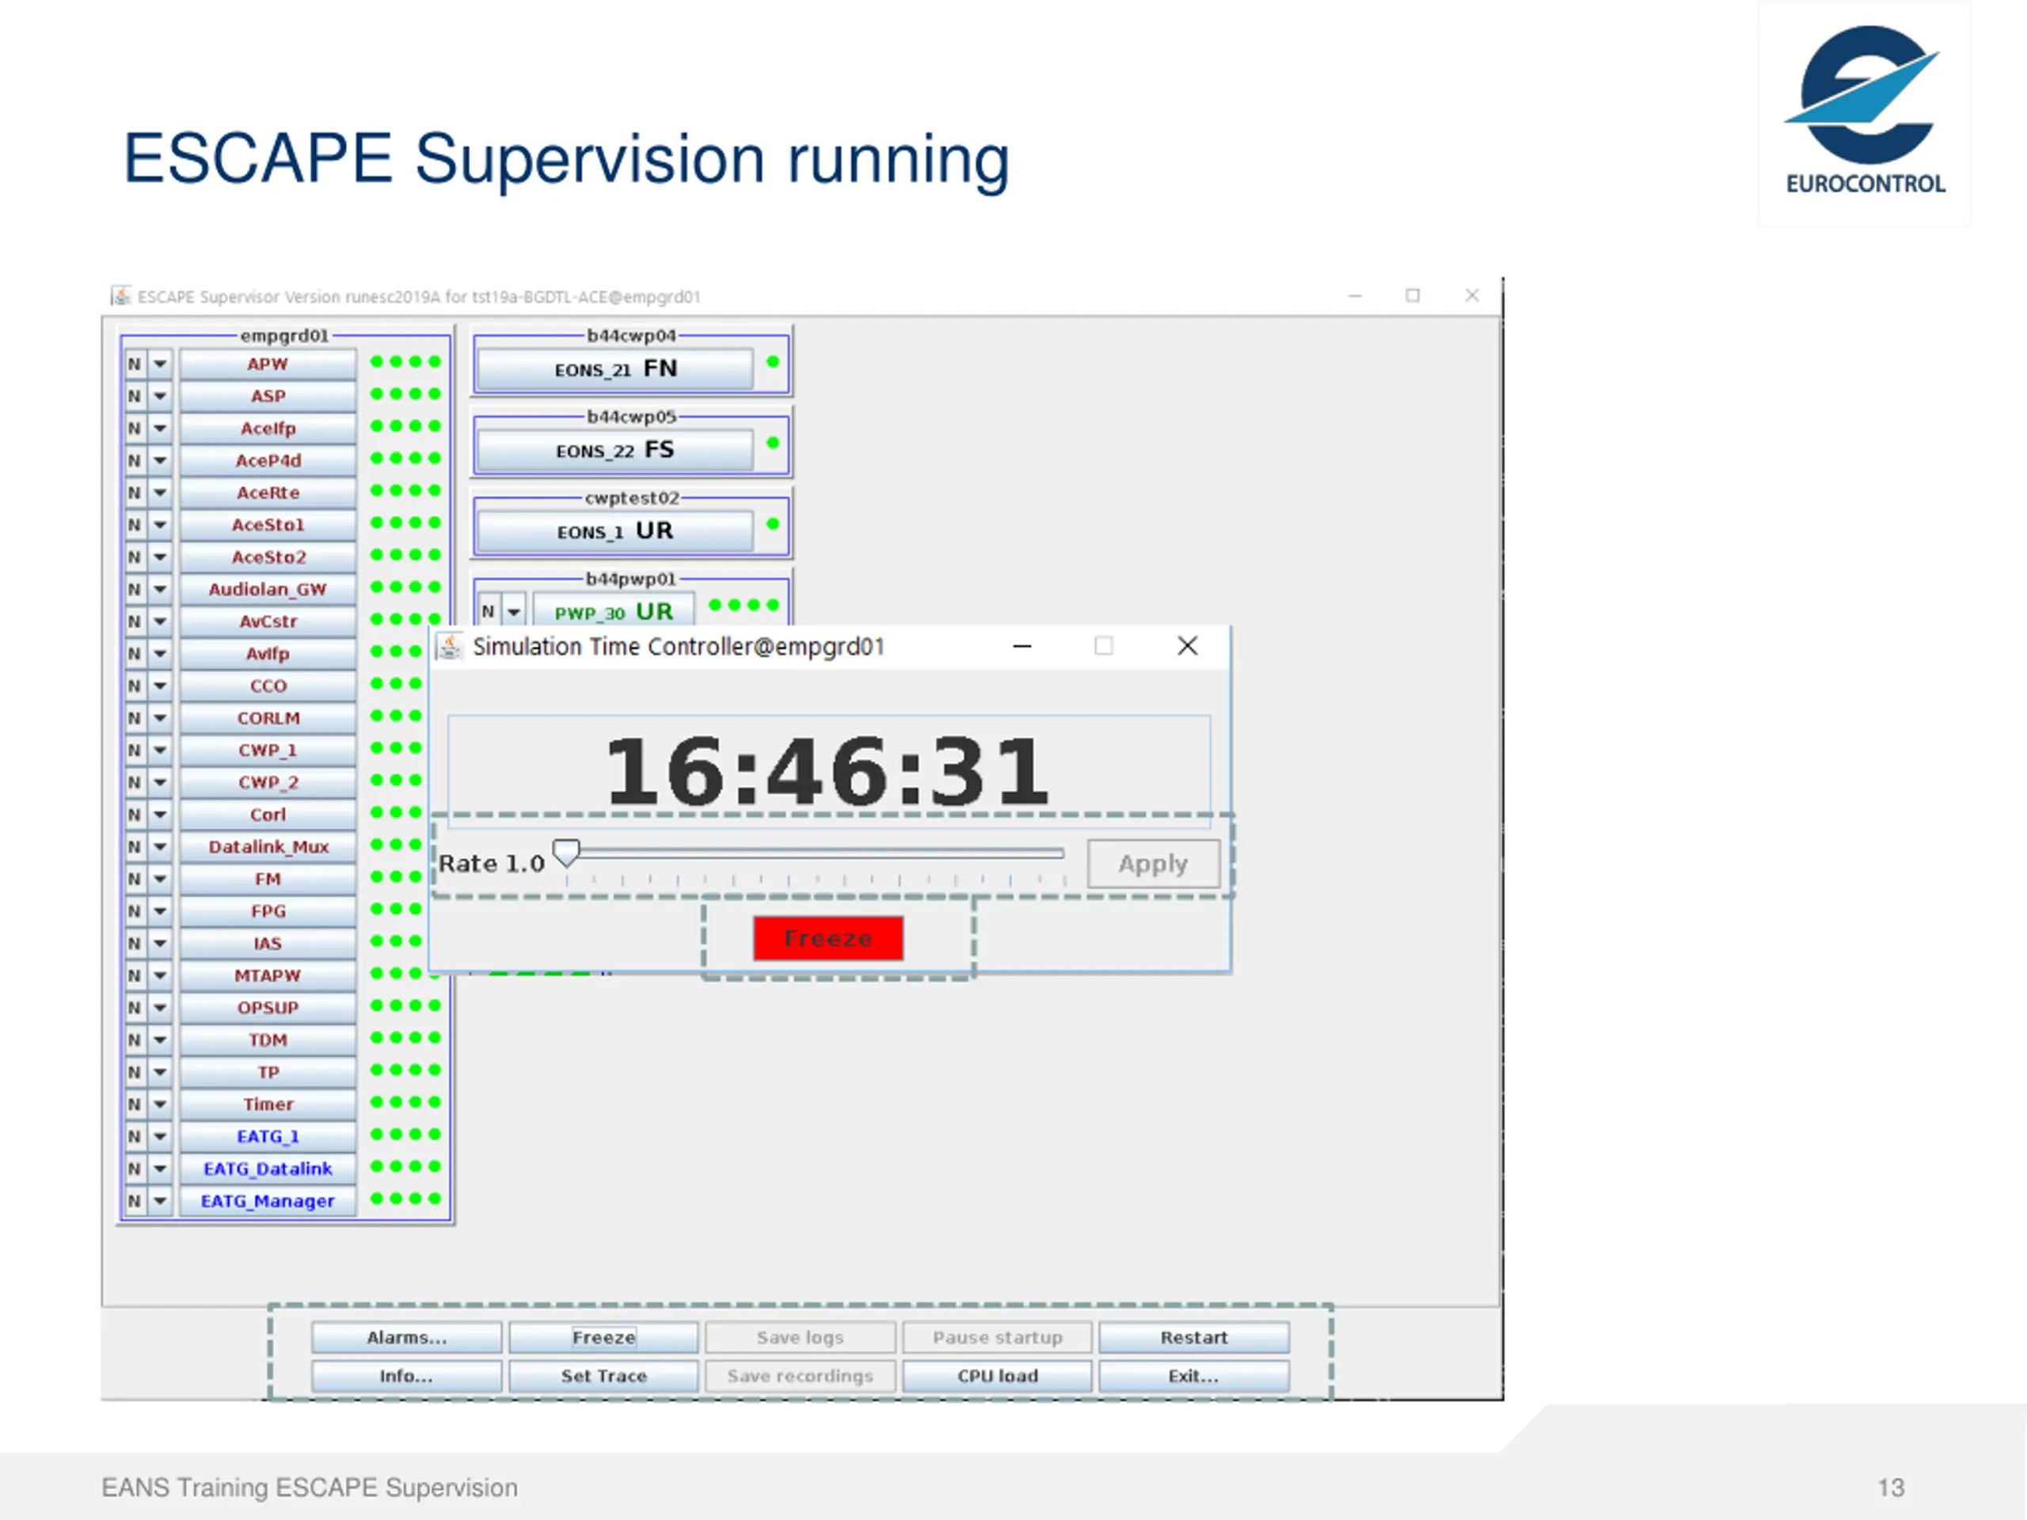
Task: Click the Save recordings button
Action: pos(800,1375)
